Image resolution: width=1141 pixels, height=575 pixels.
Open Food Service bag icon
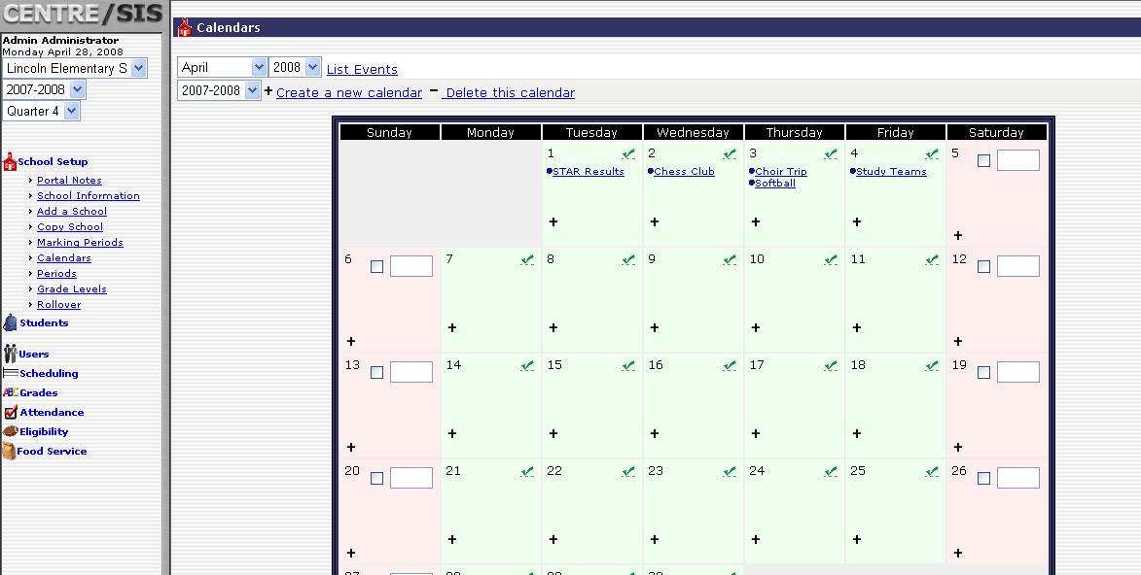pos(10,452)
